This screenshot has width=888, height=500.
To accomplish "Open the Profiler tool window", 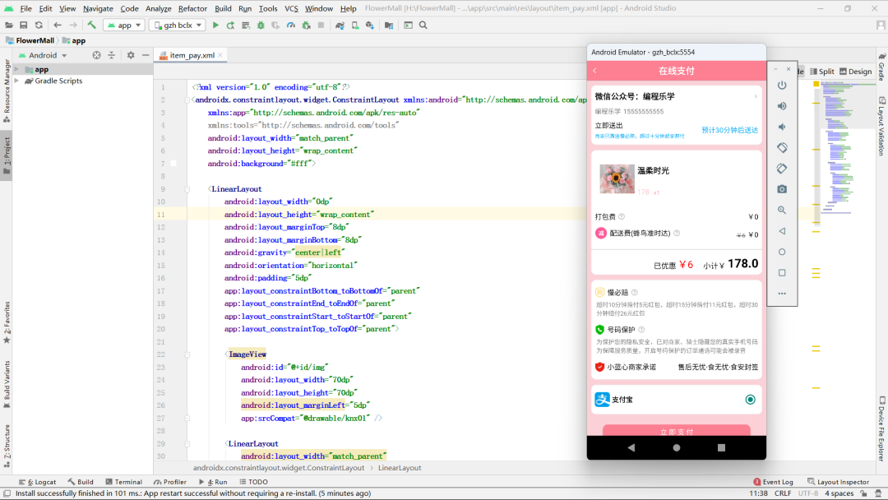I will coord(170,482).
